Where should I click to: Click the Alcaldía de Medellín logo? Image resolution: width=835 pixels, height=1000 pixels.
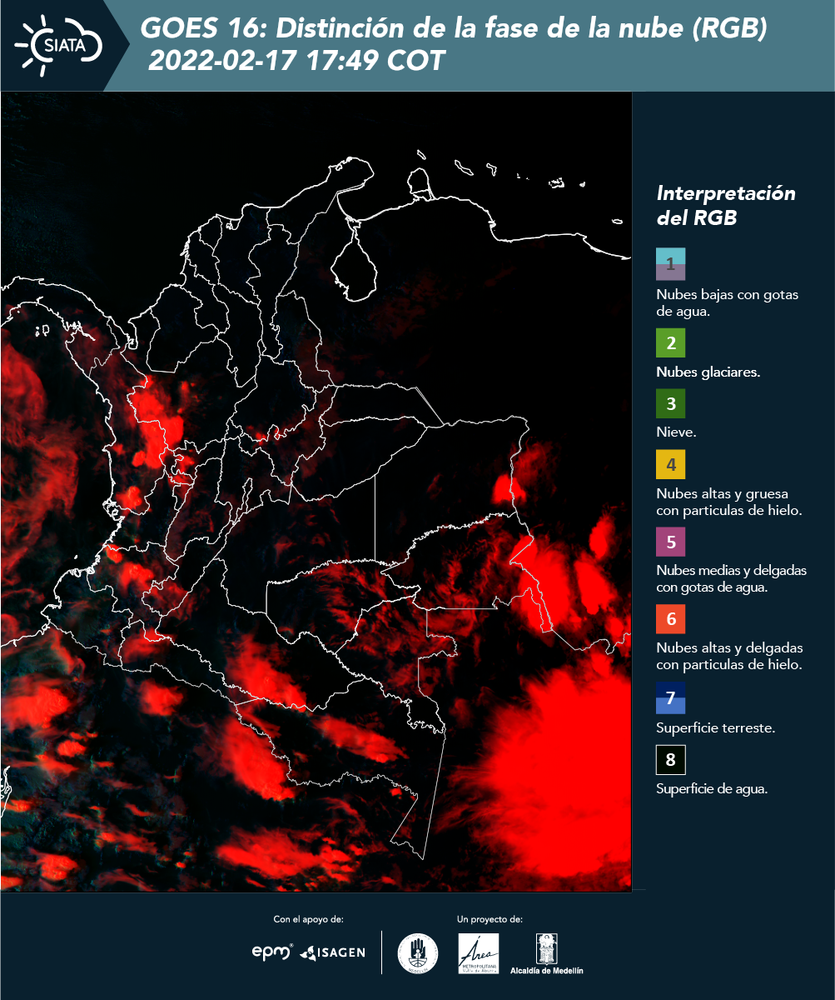click(x=547, y=953)
